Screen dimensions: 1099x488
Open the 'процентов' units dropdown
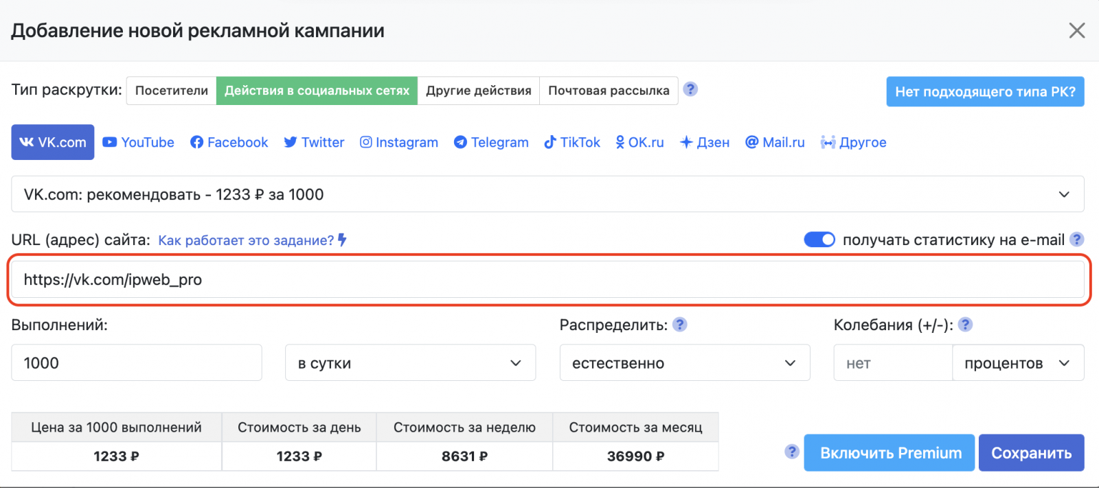pyautogui.click(x=1017, y=363)
